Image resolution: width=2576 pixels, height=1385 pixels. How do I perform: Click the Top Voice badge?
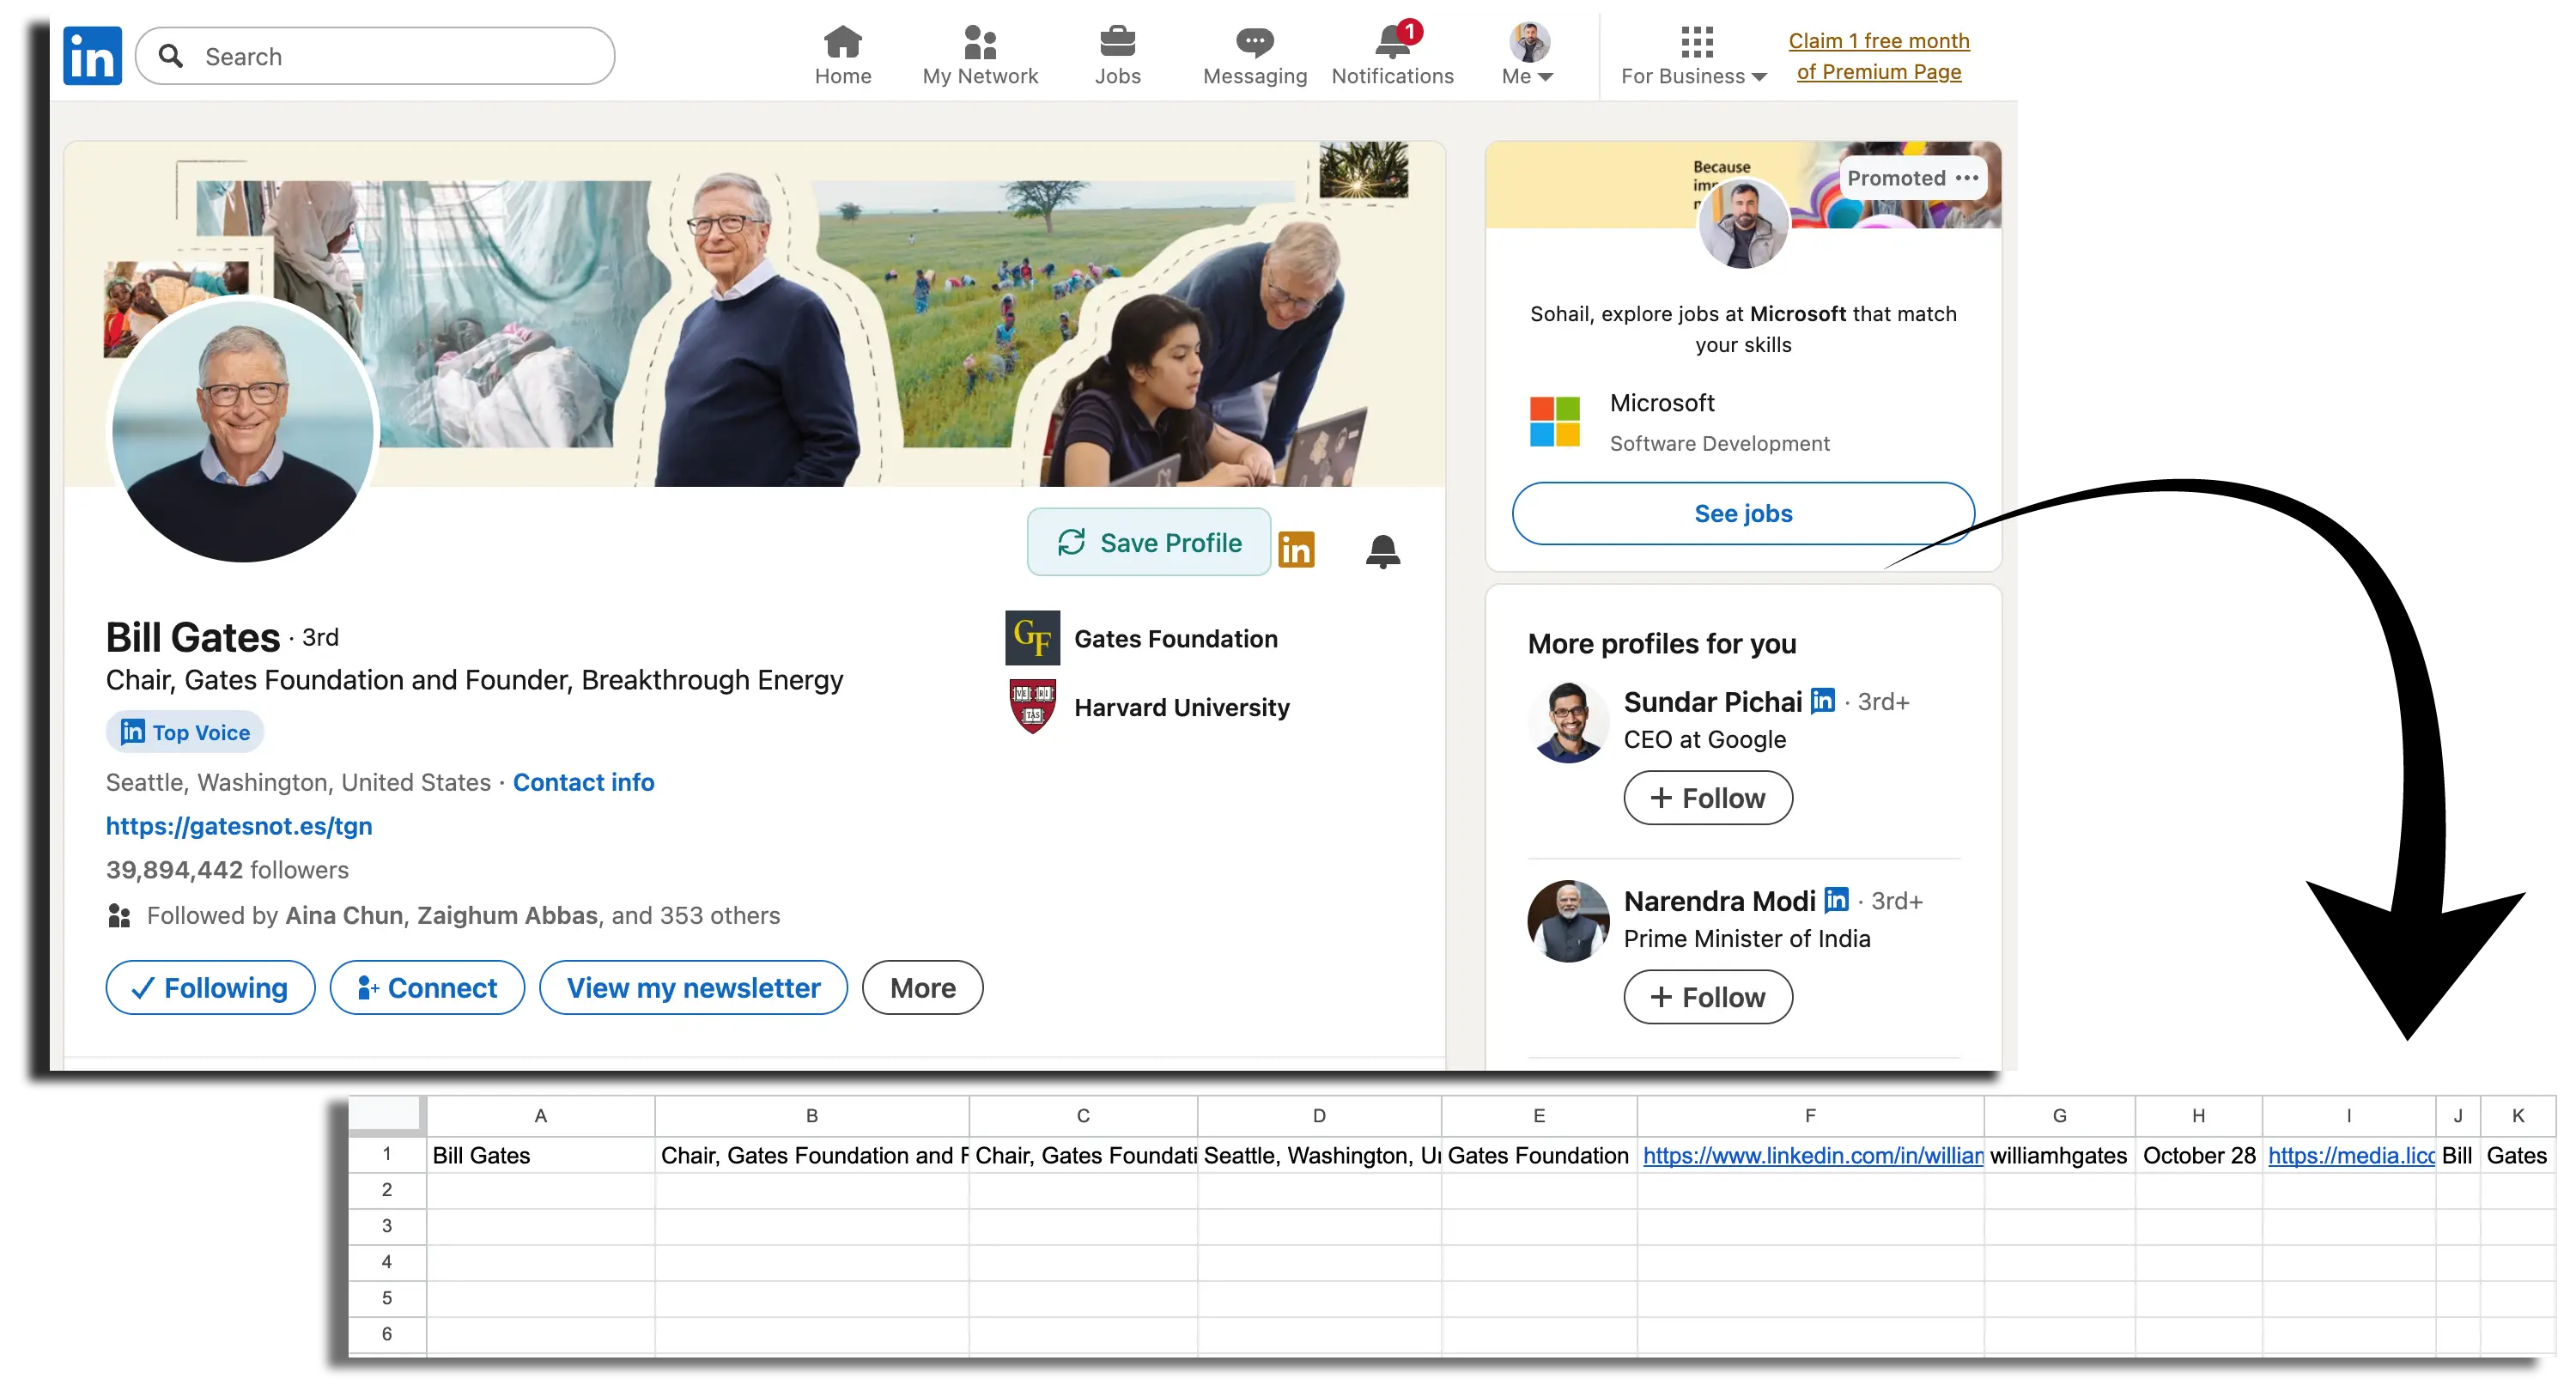(183, 731)
